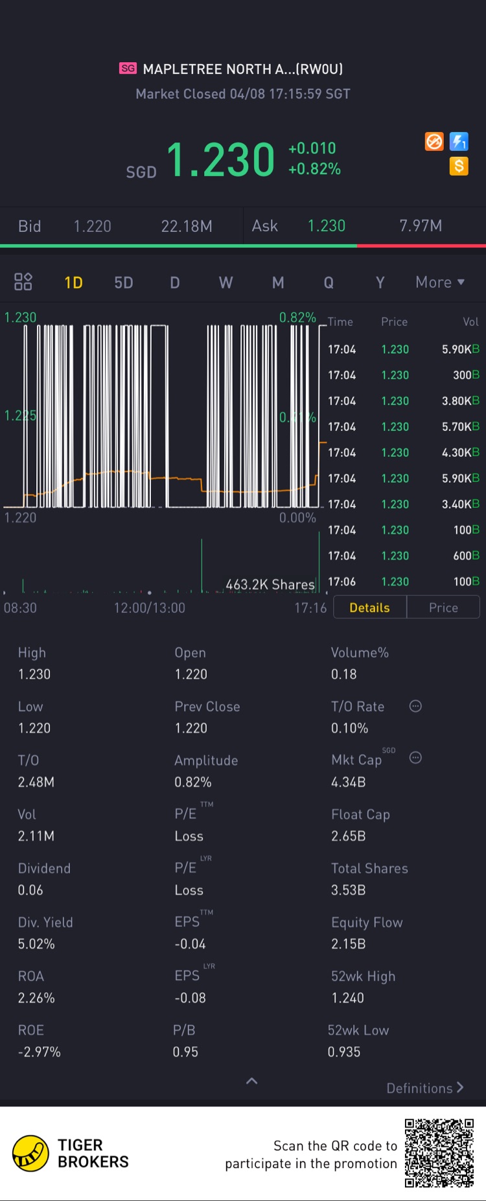Open the T/O Rate info bubble icon
This screenshot has width=486, height=1201.
click(415, 706)
